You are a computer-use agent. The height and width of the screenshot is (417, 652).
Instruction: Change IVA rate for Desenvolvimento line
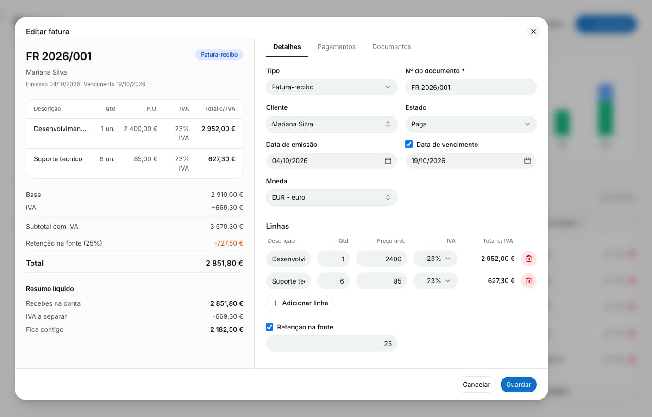pyautogui.click(x=435, y=259)
